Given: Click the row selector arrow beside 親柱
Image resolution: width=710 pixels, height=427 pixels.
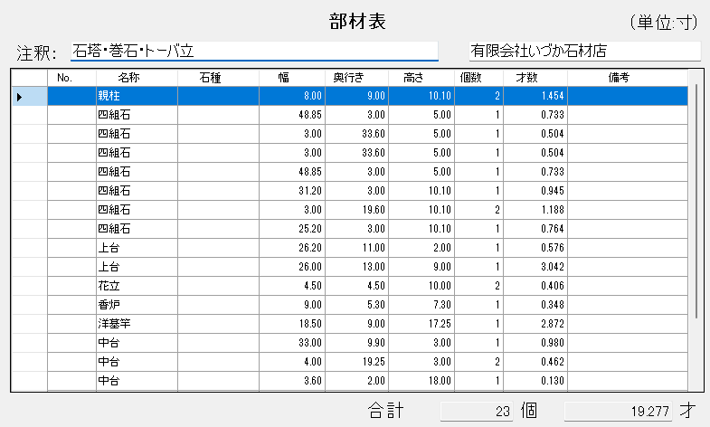Looking at the screenshot, I should click(30, 96).
